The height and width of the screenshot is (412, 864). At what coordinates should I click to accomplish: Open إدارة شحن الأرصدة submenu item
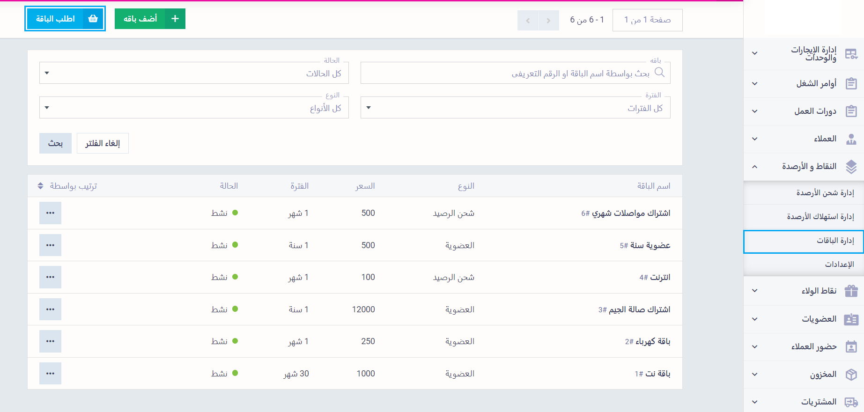825,193
